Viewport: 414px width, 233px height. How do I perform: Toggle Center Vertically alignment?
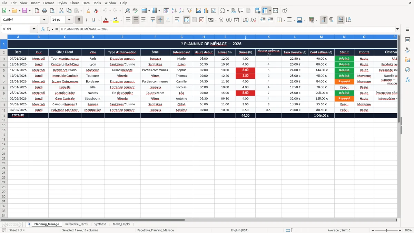160,20
